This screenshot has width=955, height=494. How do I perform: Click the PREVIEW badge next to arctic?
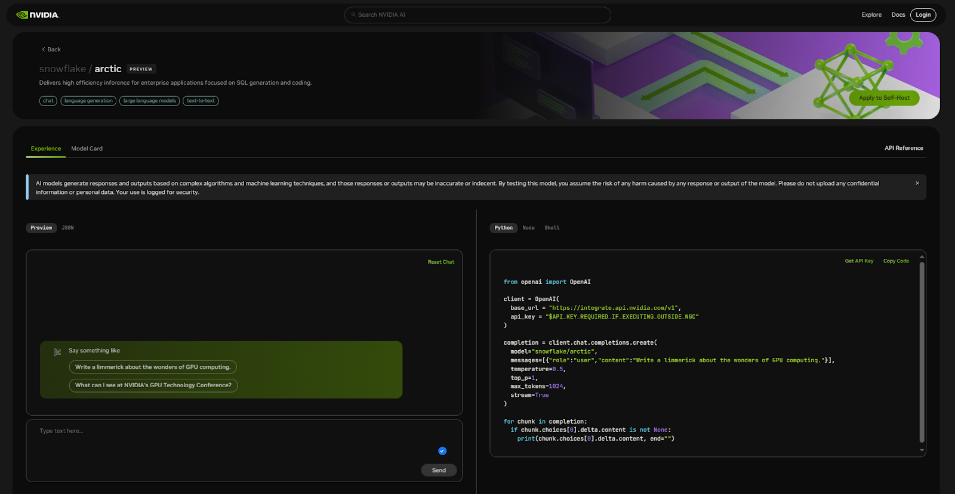(x=141, y=69)
